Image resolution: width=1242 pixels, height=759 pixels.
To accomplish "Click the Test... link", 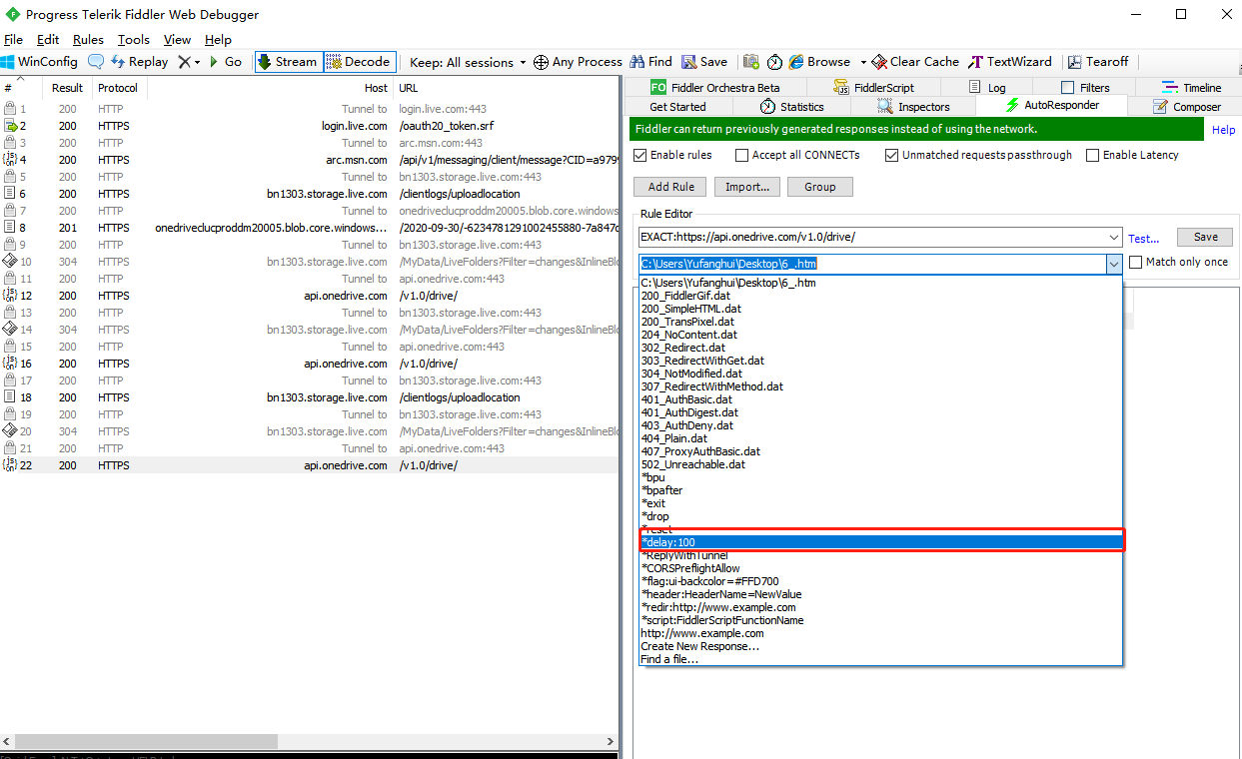I will [1143, 239].
